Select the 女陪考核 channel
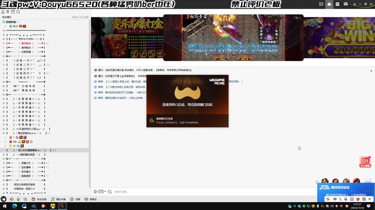Screen dimensions: 375x210 (26, 86)
